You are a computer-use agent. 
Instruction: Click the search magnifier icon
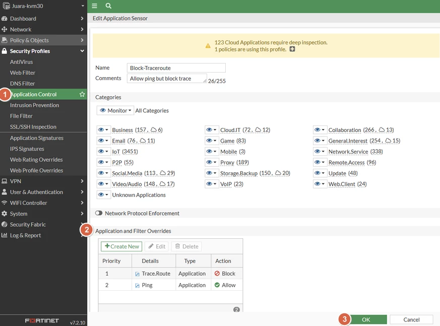coord(108,6)
